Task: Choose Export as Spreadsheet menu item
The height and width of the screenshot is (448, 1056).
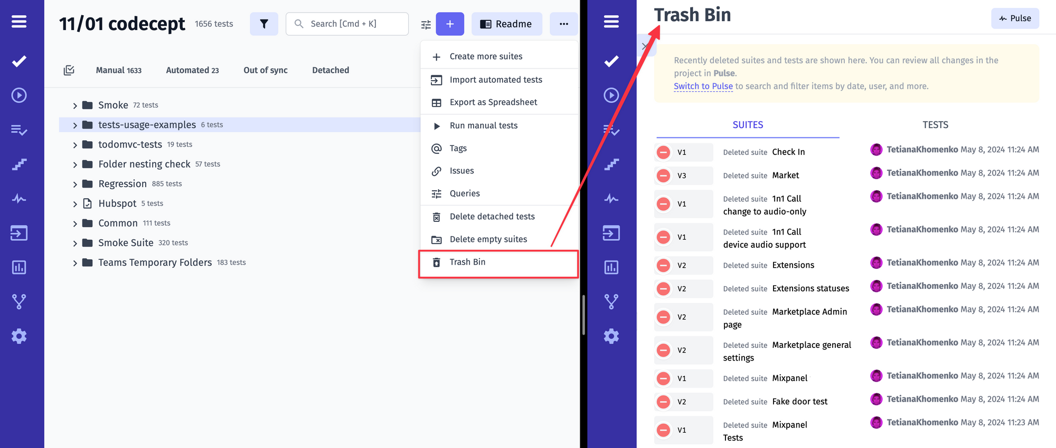Action: pos(498,102)
